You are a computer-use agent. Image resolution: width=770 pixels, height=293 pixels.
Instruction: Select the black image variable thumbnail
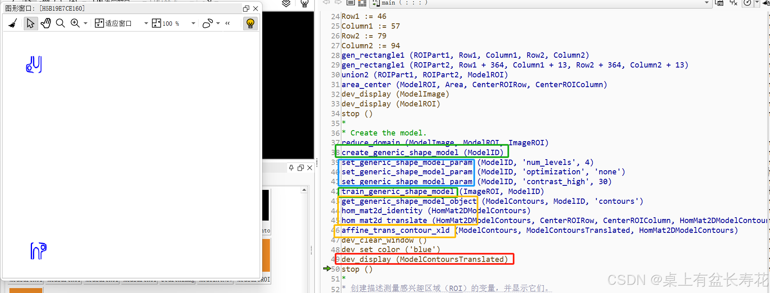click(x=266, y=205)
